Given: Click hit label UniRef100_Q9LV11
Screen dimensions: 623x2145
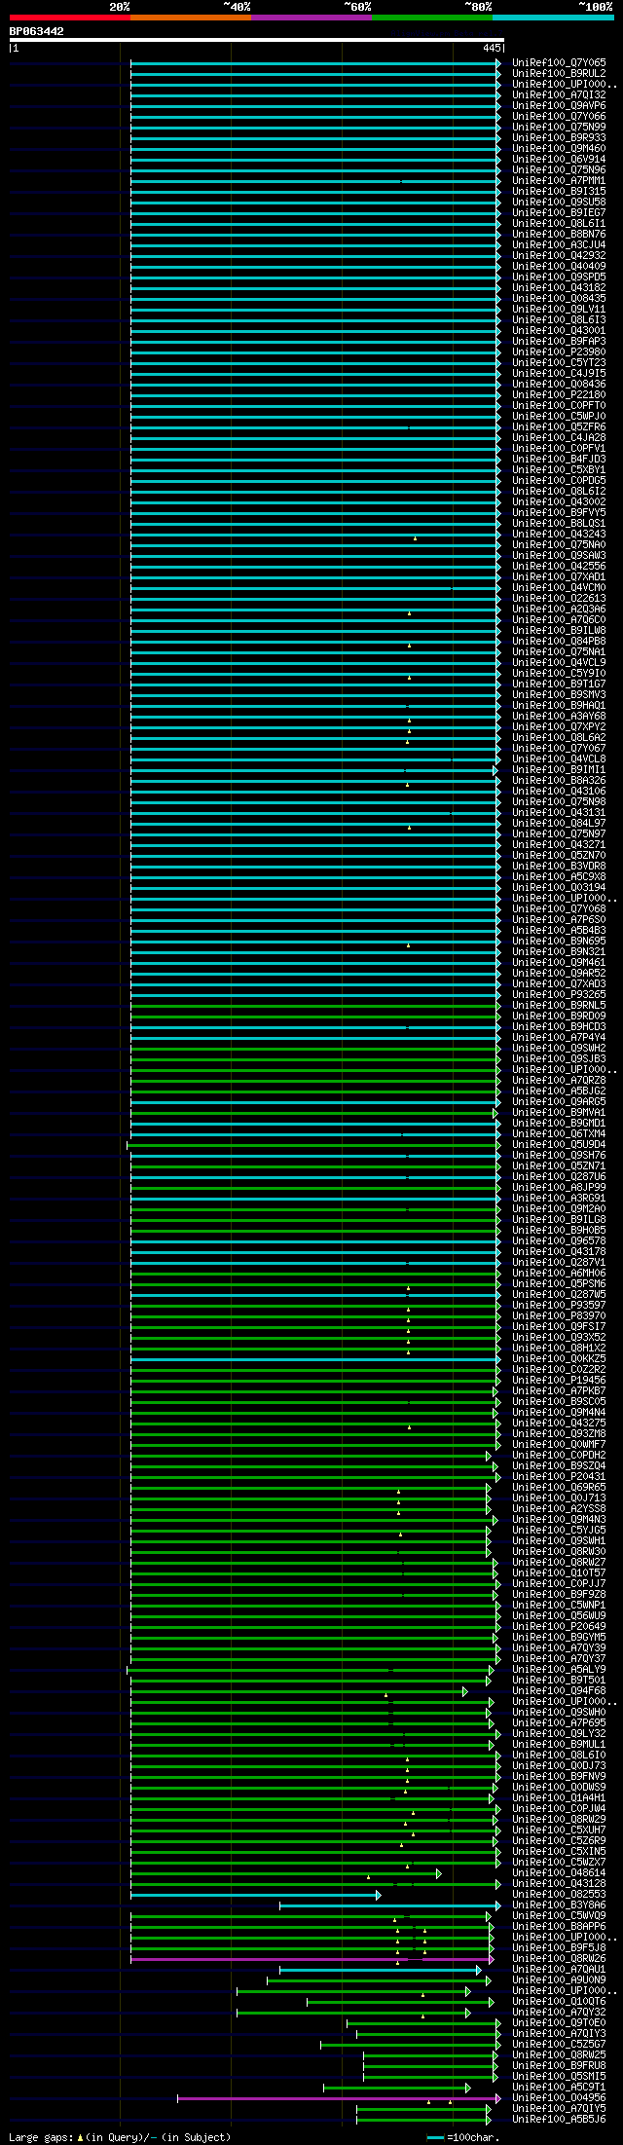Looking at the screenshot, I should click(559, 310).
